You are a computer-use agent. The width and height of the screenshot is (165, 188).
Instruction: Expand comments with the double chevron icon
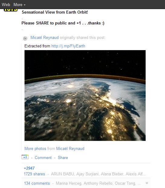(x=147, y=183)
